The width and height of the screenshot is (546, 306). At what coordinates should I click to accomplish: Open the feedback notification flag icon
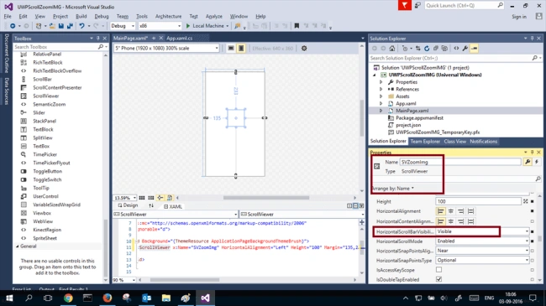tap(405, 5)
